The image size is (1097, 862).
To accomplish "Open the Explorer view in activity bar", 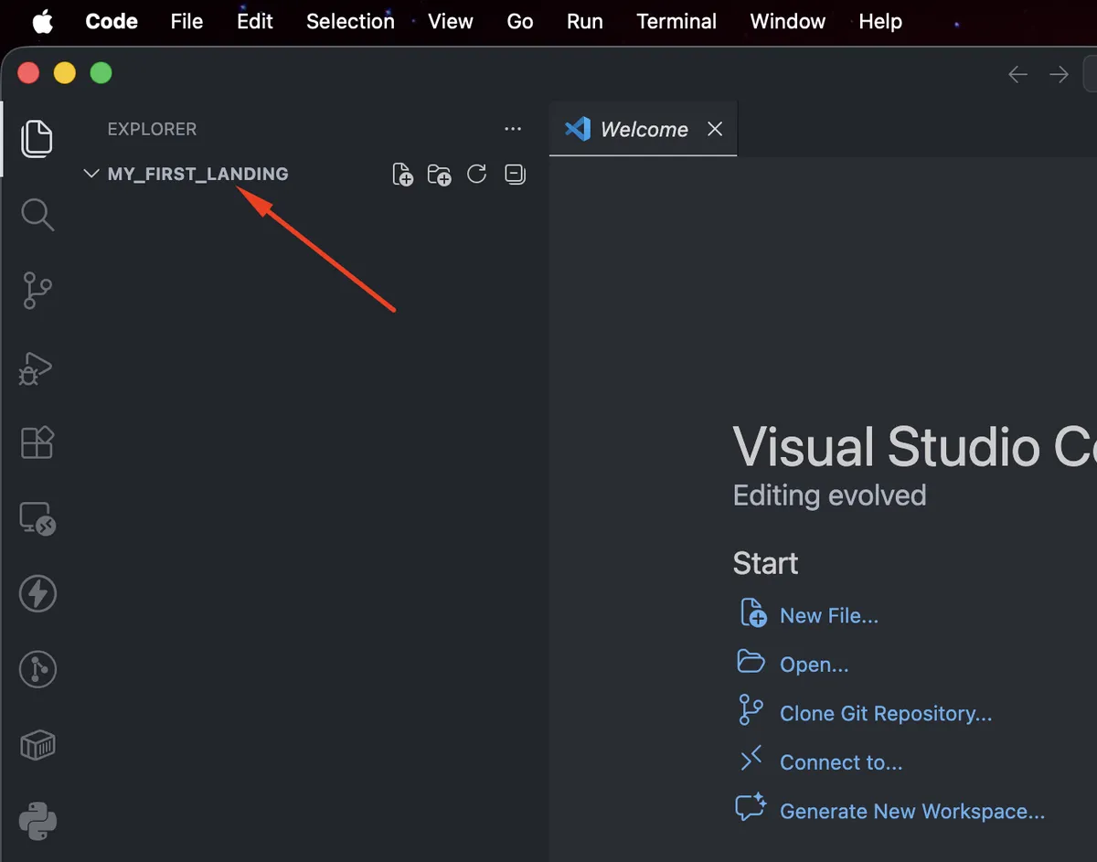I will click(x=37, y=138).
